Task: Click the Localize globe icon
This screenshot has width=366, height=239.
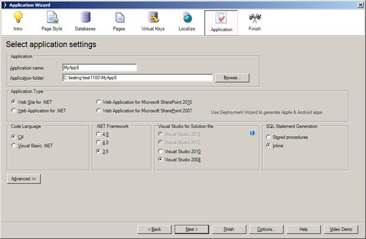Action: click(x=188, y=18)
